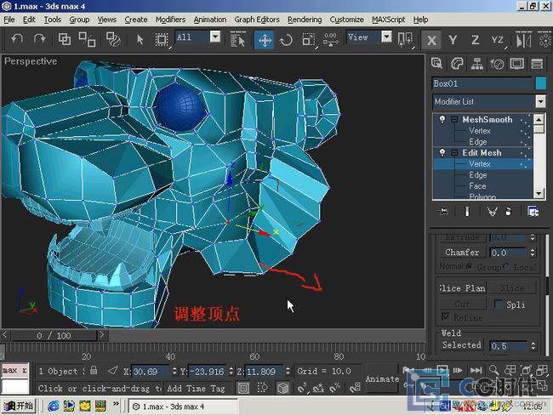The image size is (553, 415).
Task: Click the Chamfer amount value field
Action: click(x=509, y=253)
